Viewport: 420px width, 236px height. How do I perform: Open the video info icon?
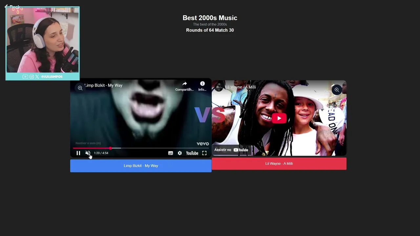[x=202, y=86]
